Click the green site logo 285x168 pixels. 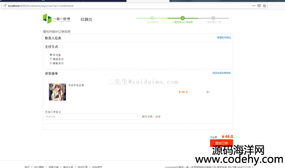[57, 19]
